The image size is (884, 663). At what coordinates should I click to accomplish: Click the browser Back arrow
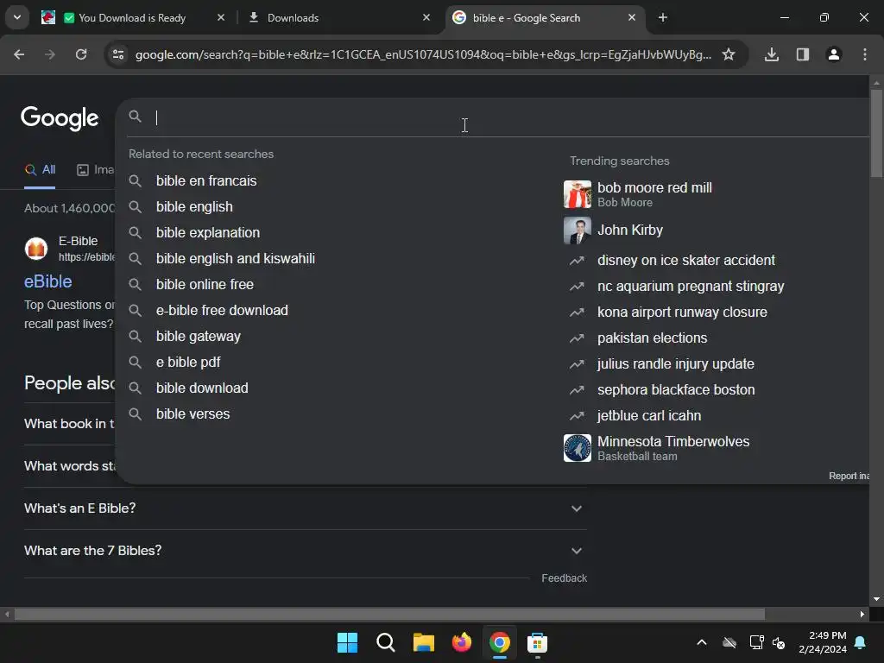pos(19,54)
